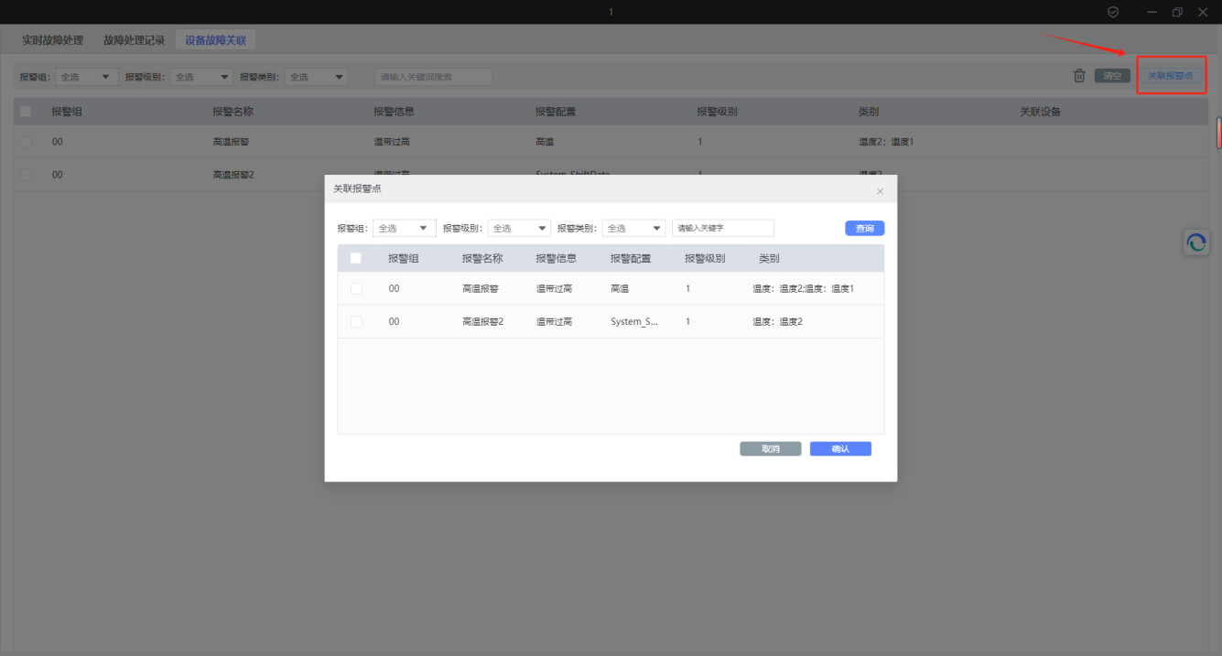Screen dimensions: 1222x656
Task: Select the 设备故障关联 tab
Action: pos(215,40)
